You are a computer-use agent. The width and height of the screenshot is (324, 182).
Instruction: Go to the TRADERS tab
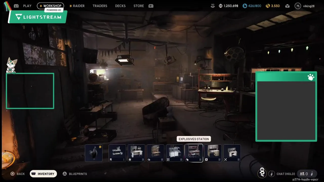click(100, 6)
